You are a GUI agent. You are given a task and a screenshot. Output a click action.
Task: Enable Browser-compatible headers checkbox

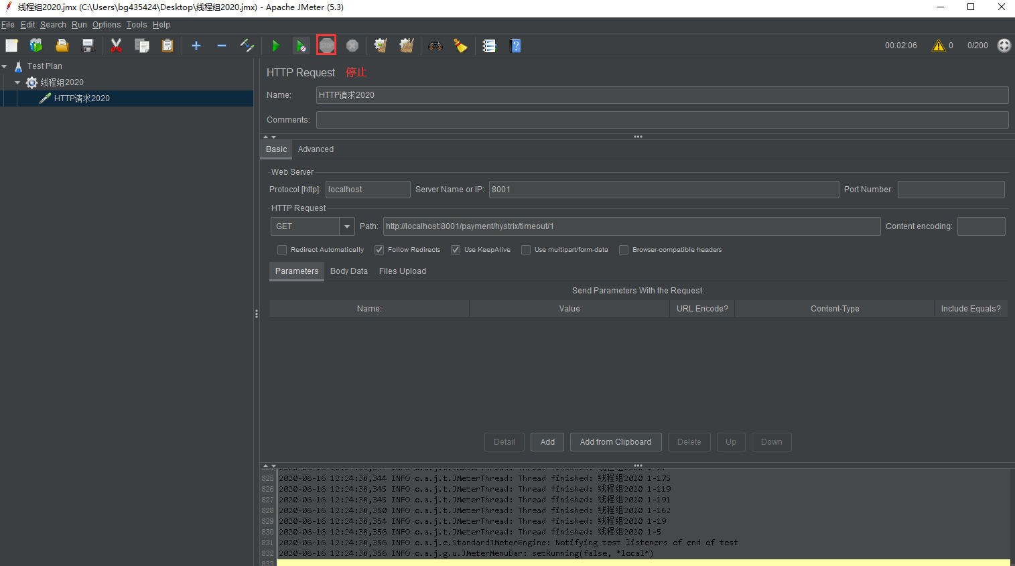[624, 250]
